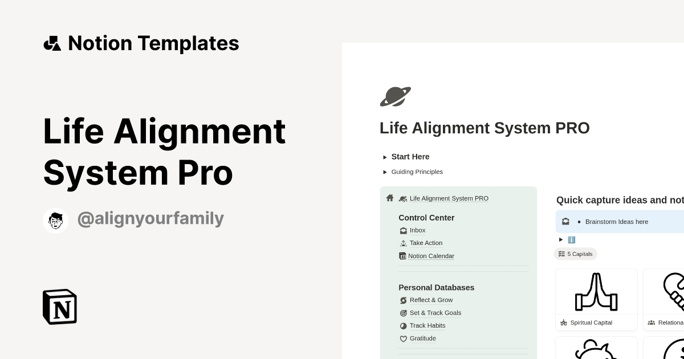Select the Set & Track Goals target icon

(x=403, y=313)
